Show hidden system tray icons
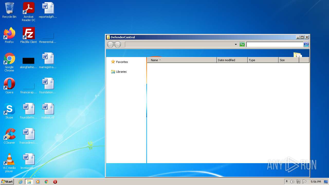329x185 pixels. coord(287,182)
